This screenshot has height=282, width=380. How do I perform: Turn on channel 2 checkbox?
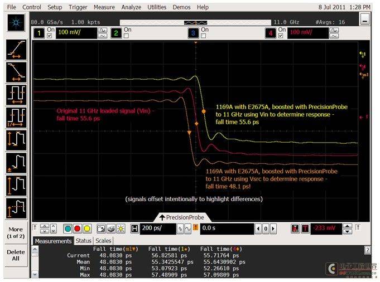tap(126, 36)
